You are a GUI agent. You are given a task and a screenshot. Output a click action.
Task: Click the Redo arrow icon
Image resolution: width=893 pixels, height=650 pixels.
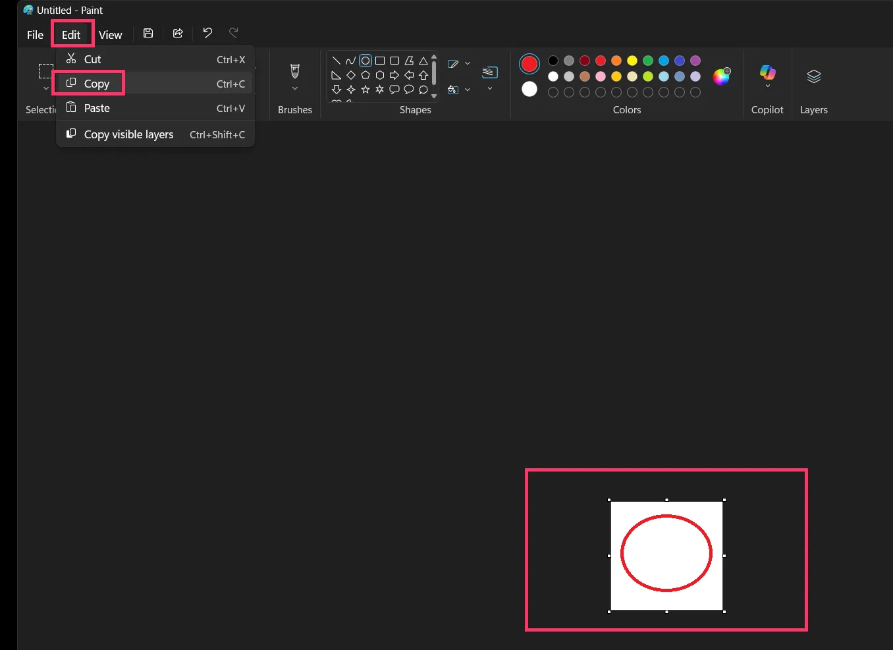click(x=233, y=33)
